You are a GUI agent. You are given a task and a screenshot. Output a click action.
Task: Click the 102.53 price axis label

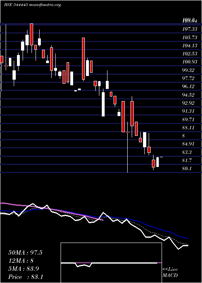pyautogui.click(x=190, y=54)
